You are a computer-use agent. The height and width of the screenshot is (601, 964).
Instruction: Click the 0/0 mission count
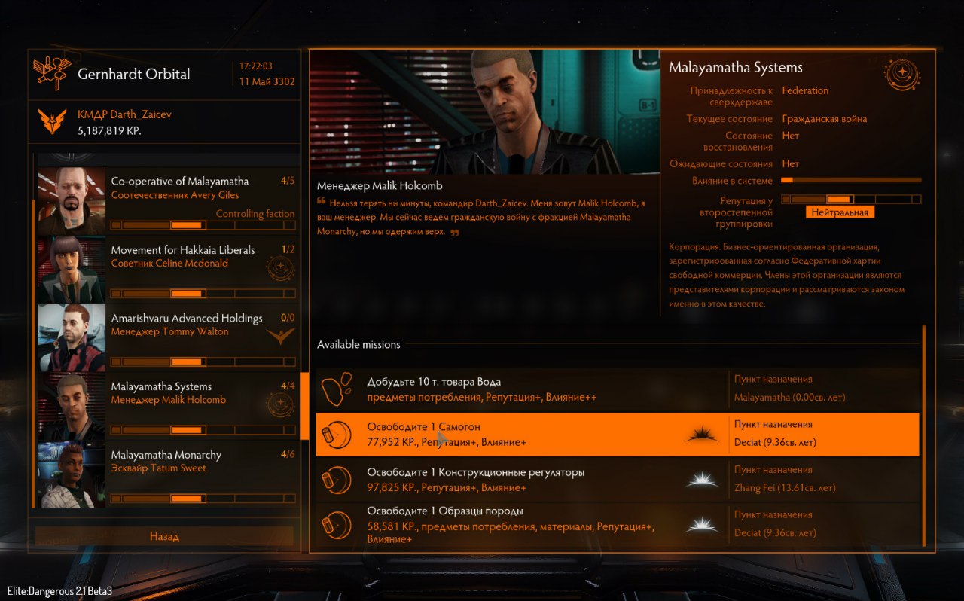point(288,318)
